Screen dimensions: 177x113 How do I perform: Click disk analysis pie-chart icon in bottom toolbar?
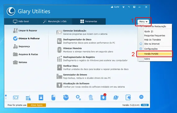click(66, 97)
